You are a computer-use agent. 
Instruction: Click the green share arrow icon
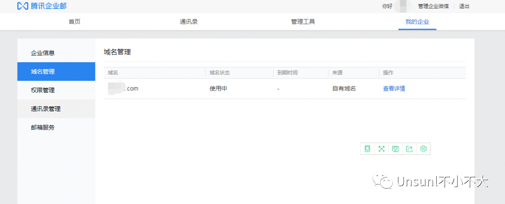409,149
